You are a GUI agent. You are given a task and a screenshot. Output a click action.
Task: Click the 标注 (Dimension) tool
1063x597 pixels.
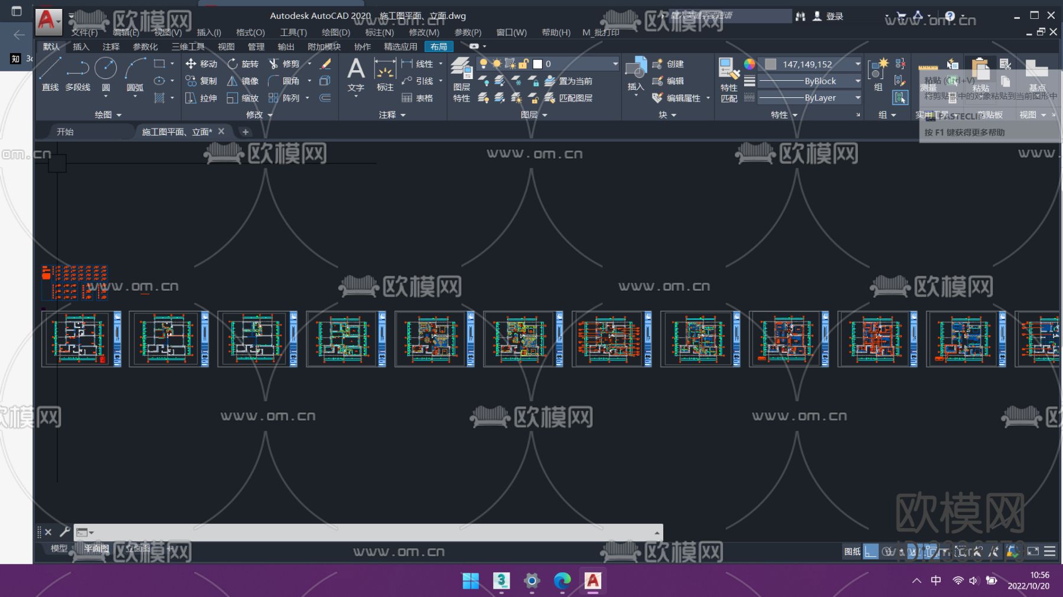385,75
